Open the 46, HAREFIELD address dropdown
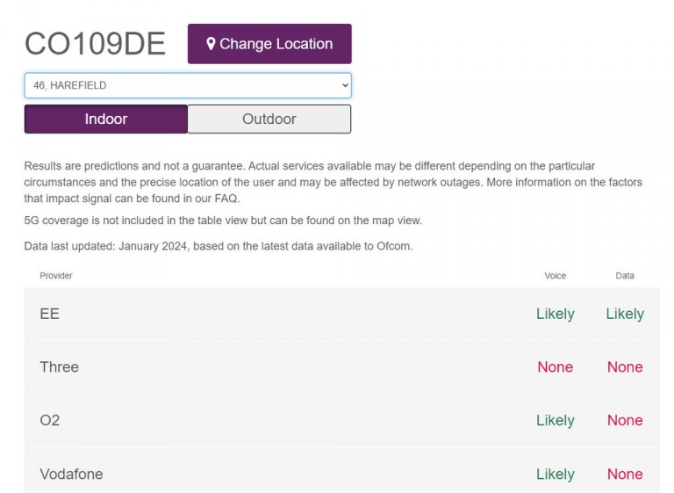The width and height of the screenshot is (674, 493). point(188,85)
